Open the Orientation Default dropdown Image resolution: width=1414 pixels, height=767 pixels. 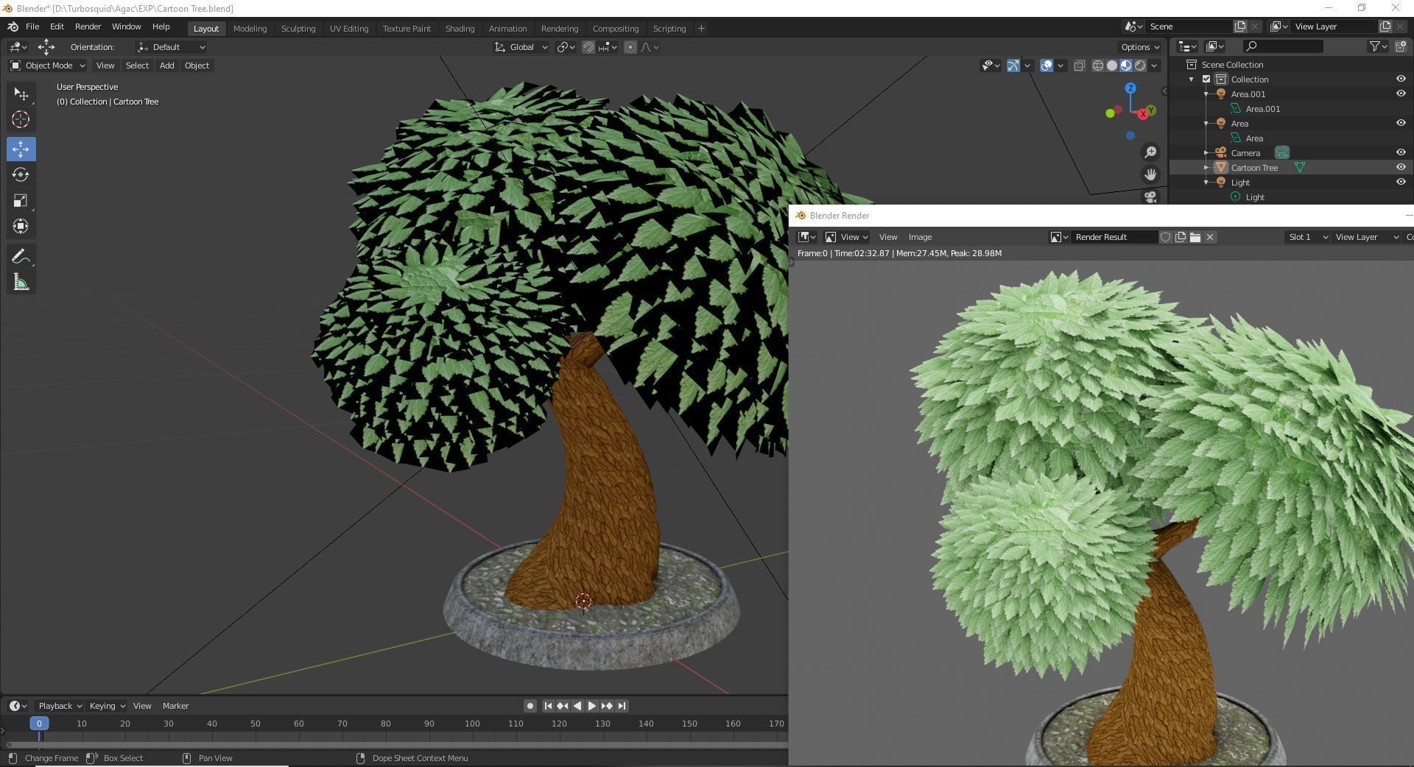click(x=172, y=47)
